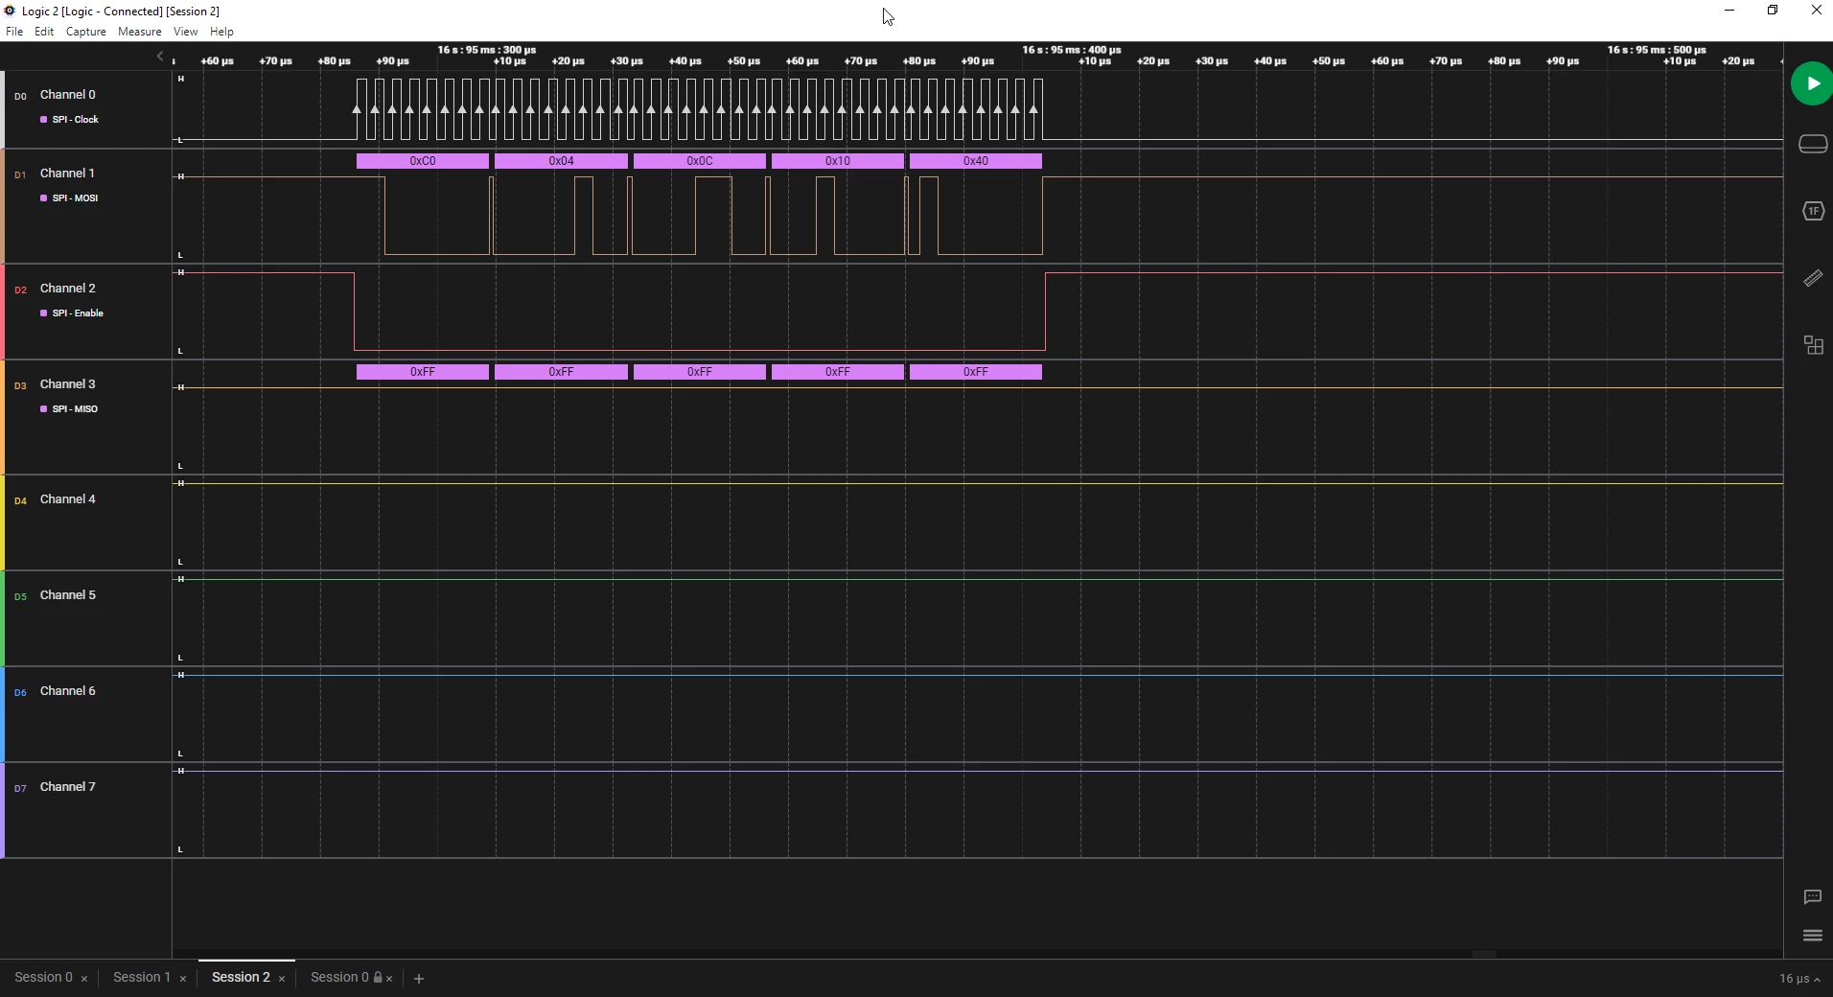Open the measurements ruler icon

click(1814, 278)
